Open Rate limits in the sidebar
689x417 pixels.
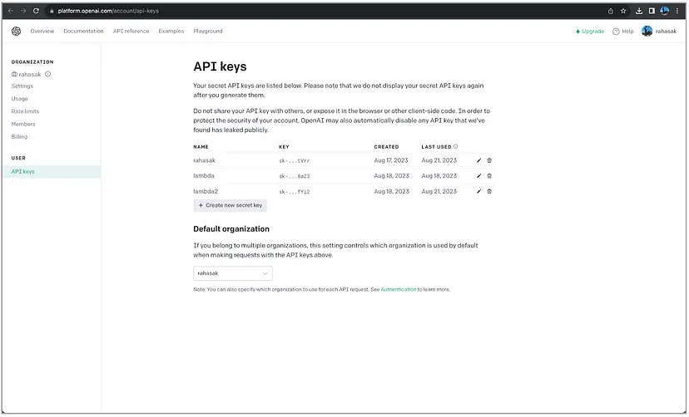[25, 111]
